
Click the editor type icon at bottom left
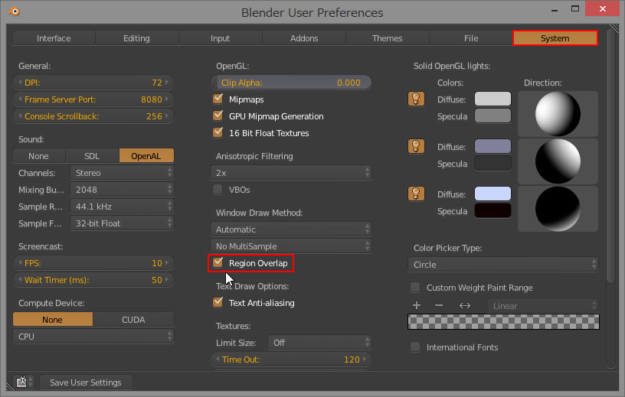pos(24,382)
